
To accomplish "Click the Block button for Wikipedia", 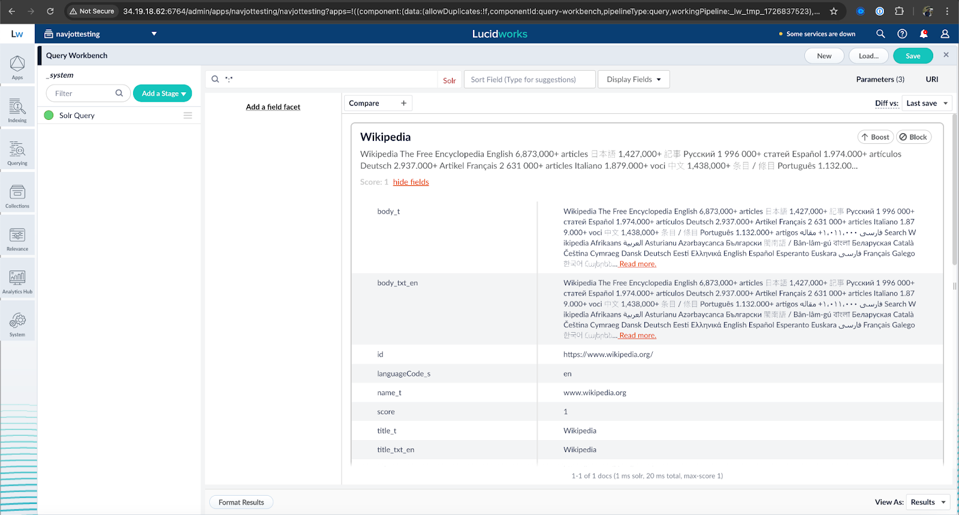I will (913, 137).
